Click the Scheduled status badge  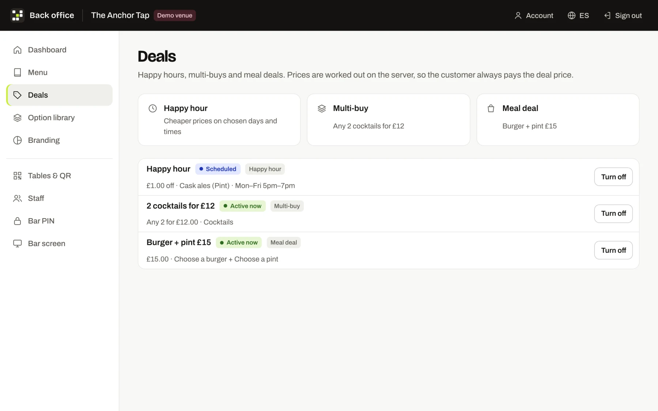pyautogui.click(x=218, y=169)
